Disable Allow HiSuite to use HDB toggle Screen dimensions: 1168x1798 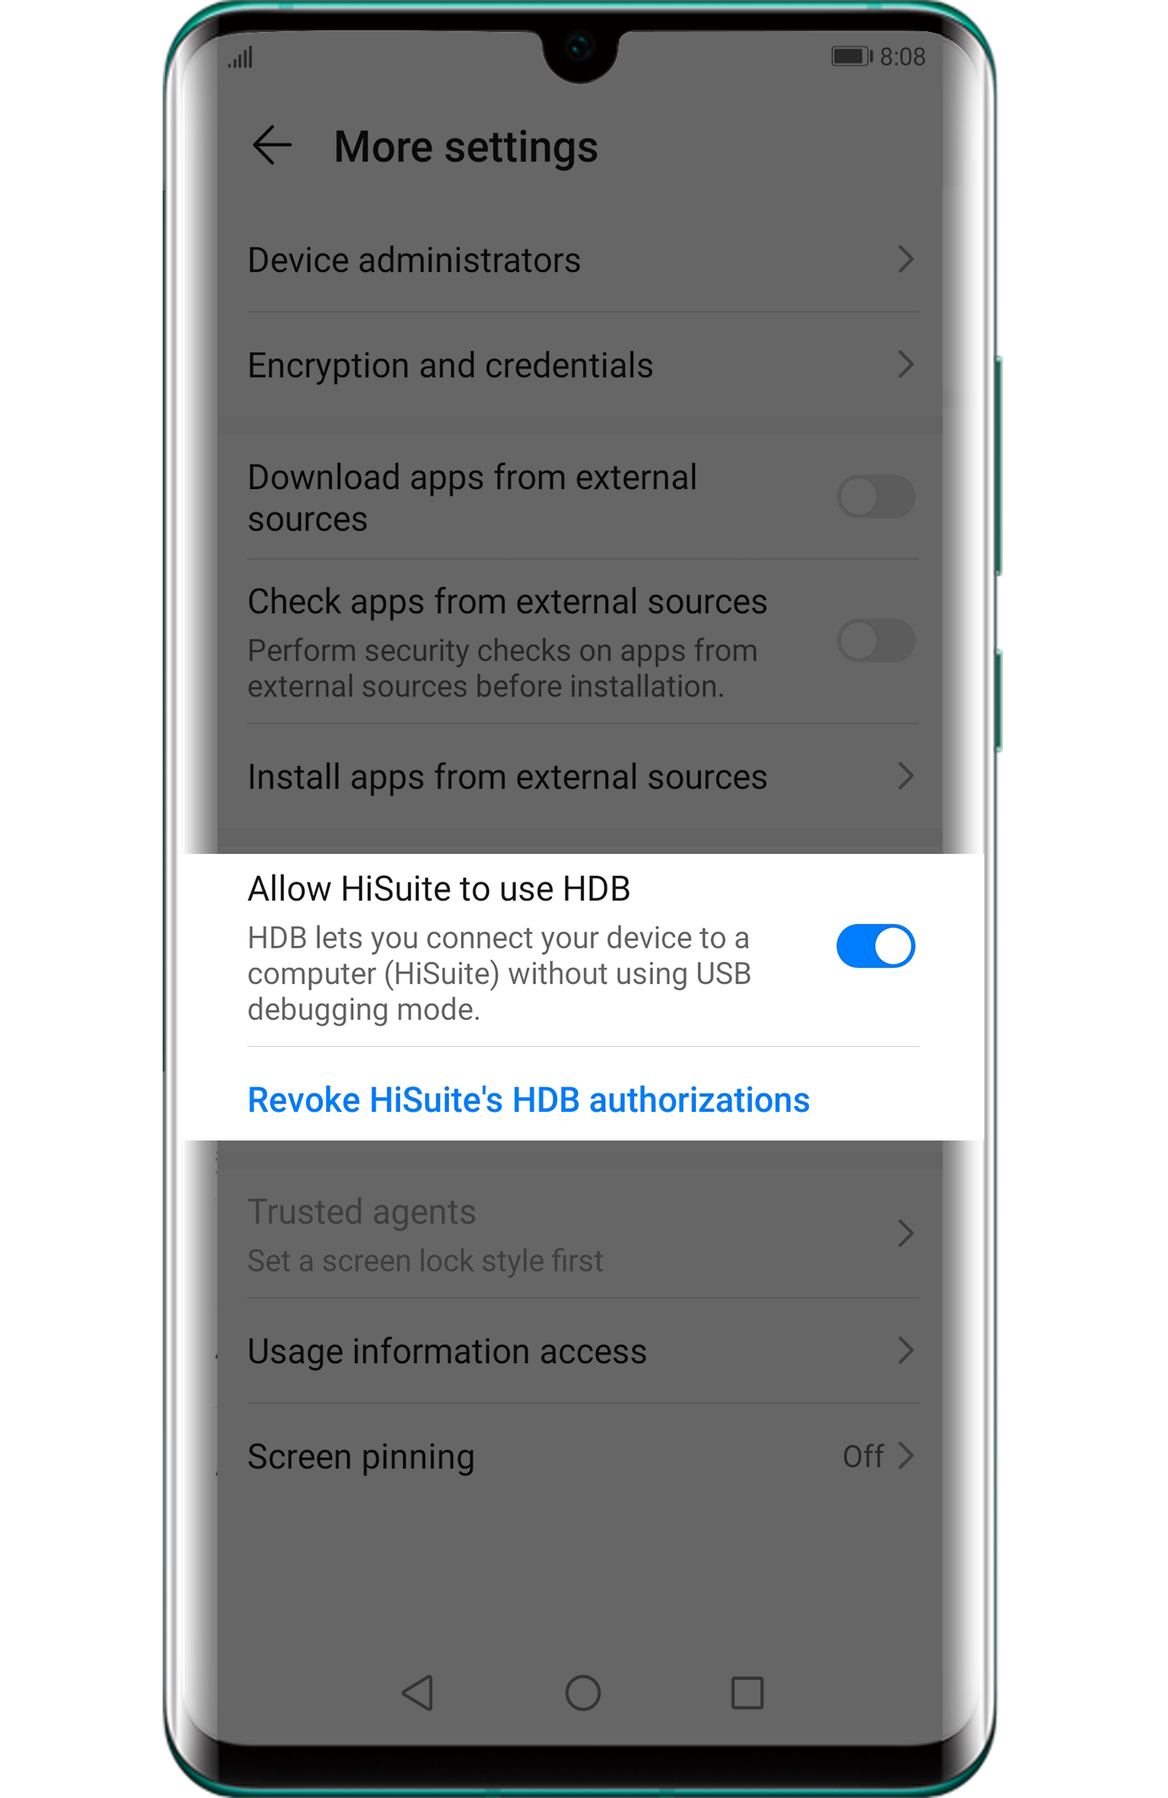pos(876,946)
